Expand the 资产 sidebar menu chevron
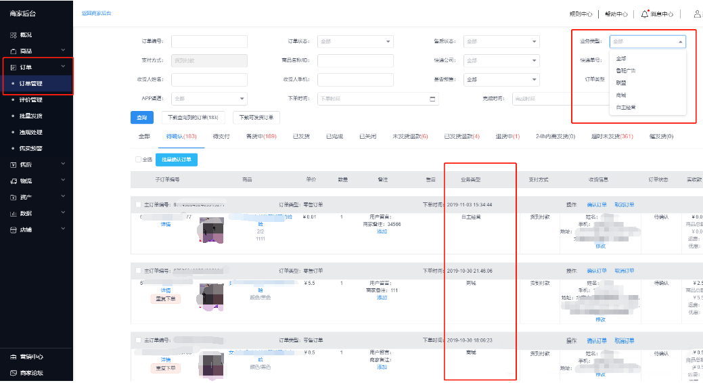 click(x=63, y=196)
